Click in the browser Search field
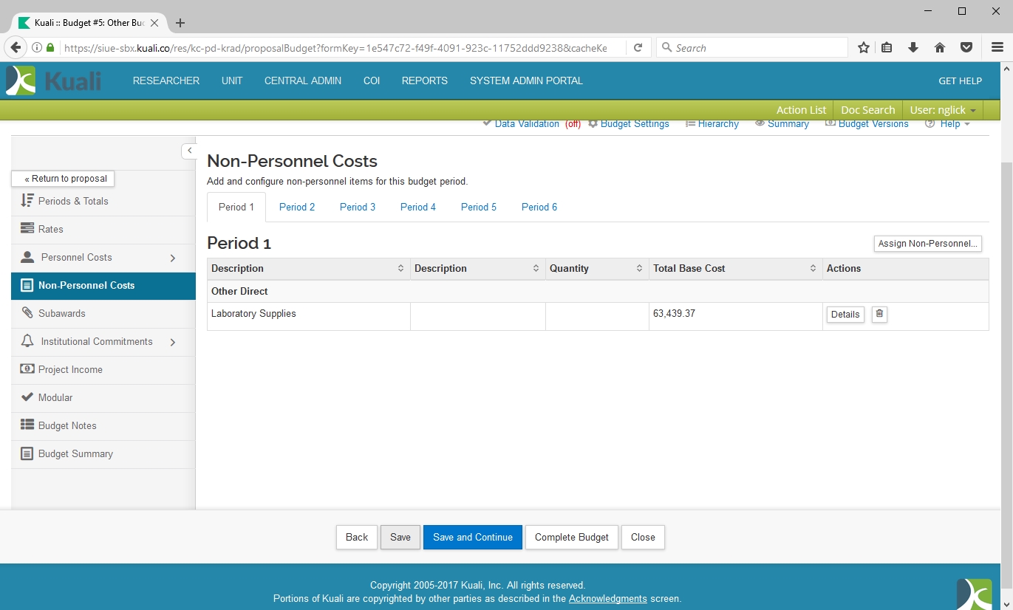This screenshot has height=610, width=1013. click(754, 48)
